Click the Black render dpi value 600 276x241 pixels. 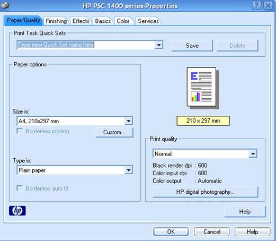[x=202, y=165]
